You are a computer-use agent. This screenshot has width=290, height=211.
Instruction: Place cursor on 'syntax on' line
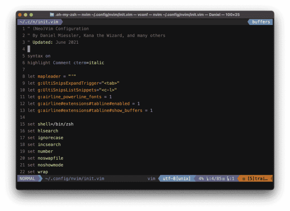point(39,56)
